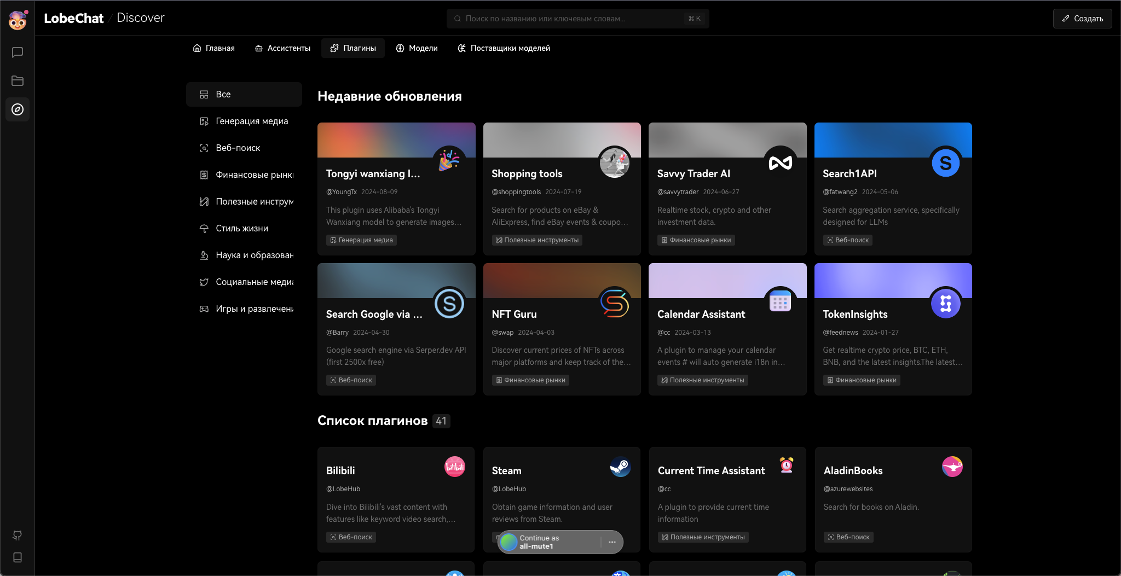The width and height of the screenshot is (1121, 576).
Task: Open the Shopping tools plugin title
Action: (x=527, y=173)
